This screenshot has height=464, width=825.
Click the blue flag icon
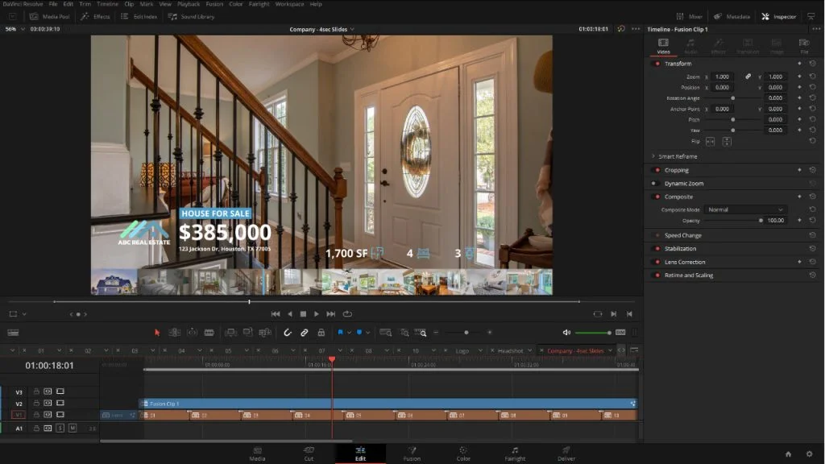click(341, 333)
